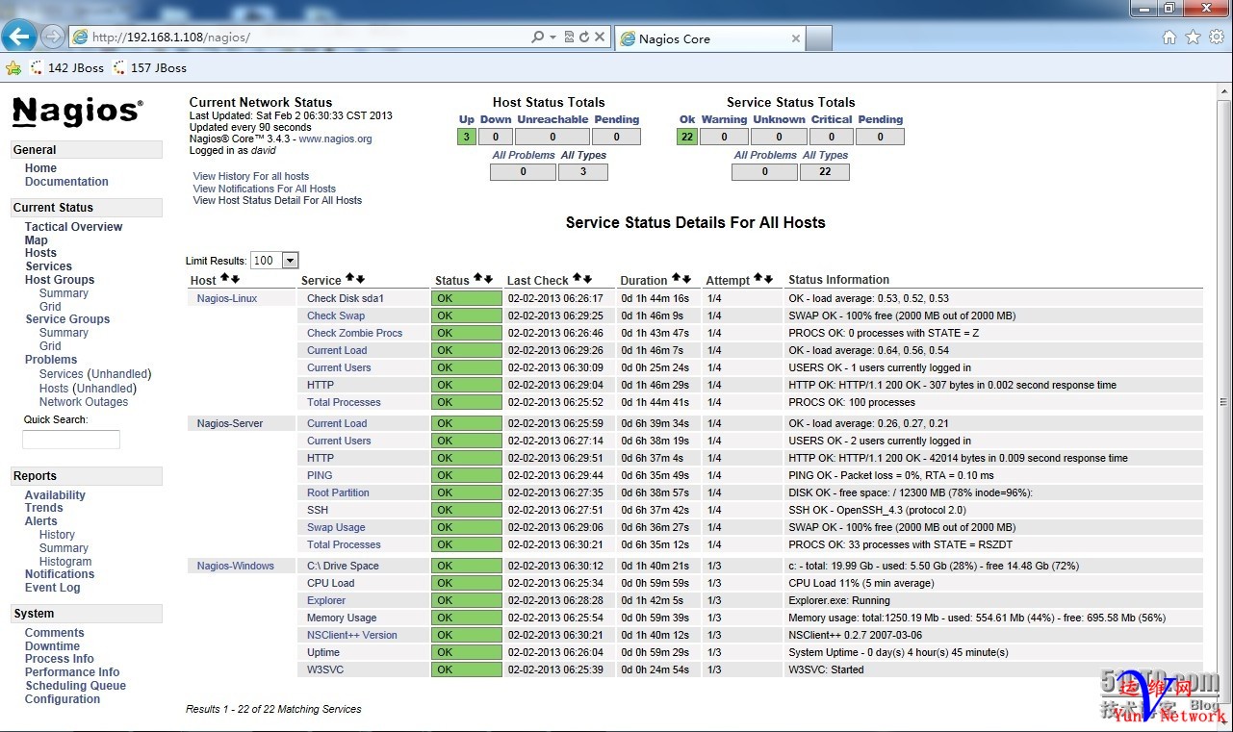
Task: Click the page vertical scrollbar
Action: coord(1224,402)
